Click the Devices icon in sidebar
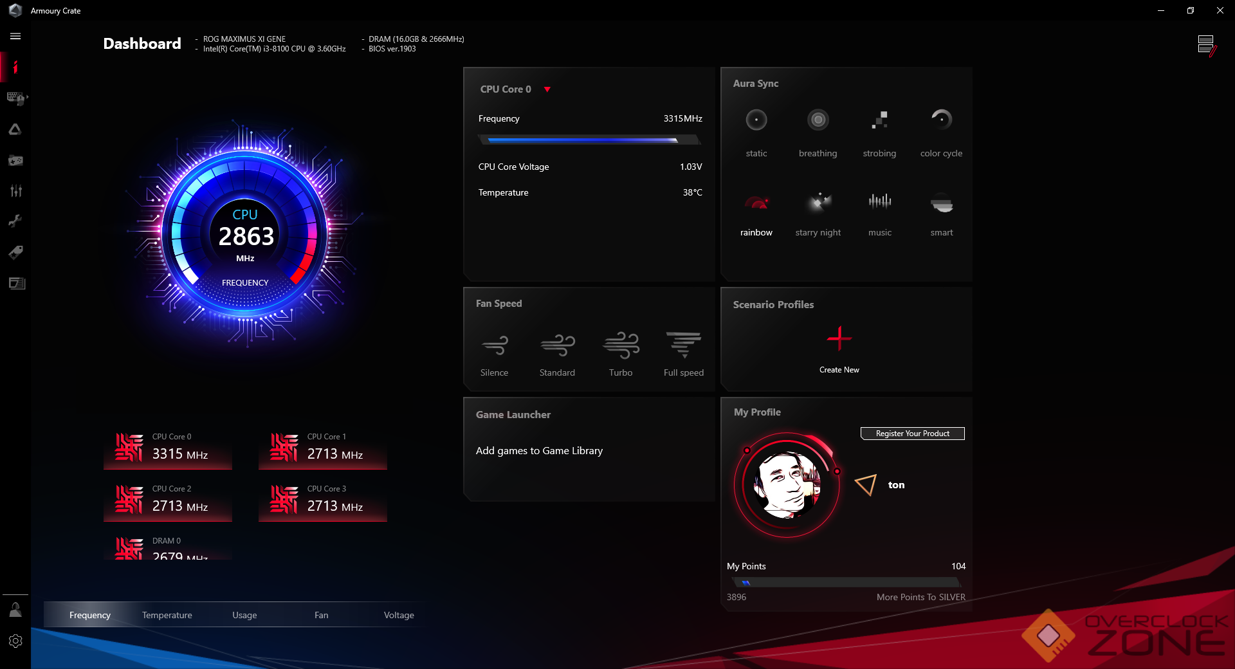The height and width of the screenshot is (669, 1235). (15, 98)
